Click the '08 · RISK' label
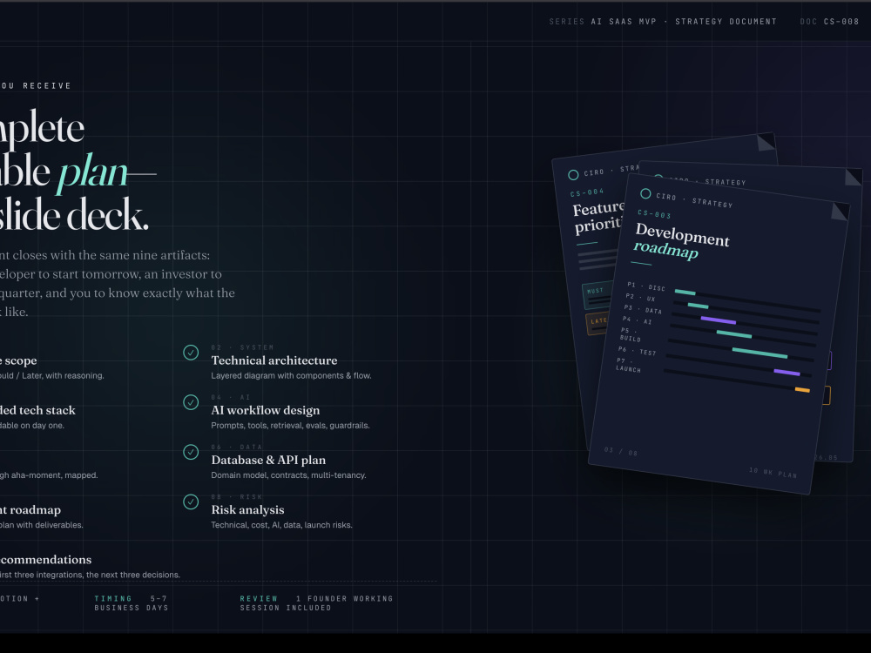Viewport: 871px width, 653px height. tap(237, 497)
